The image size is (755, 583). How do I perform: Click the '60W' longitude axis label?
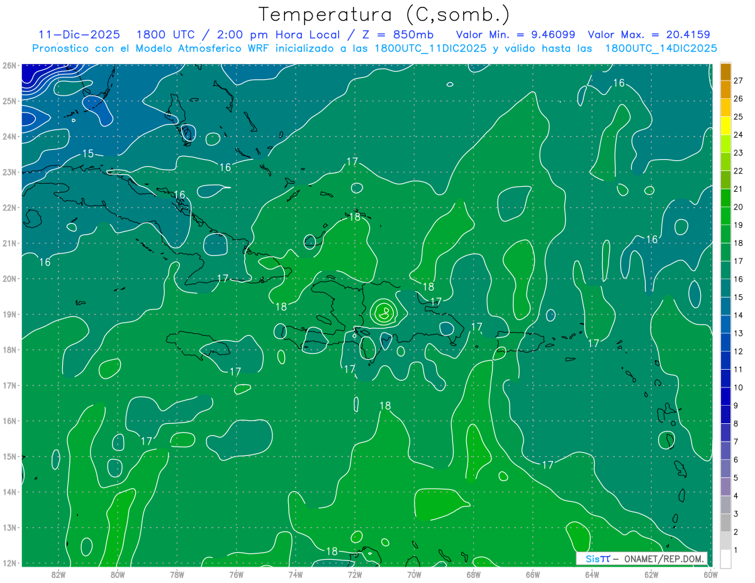(x=710, y=574)
